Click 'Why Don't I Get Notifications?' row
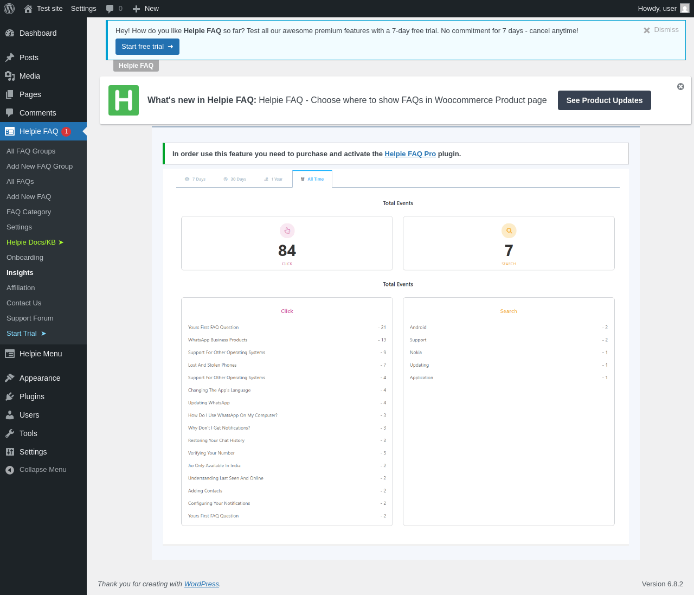694x595 pixels. (287, 428)
